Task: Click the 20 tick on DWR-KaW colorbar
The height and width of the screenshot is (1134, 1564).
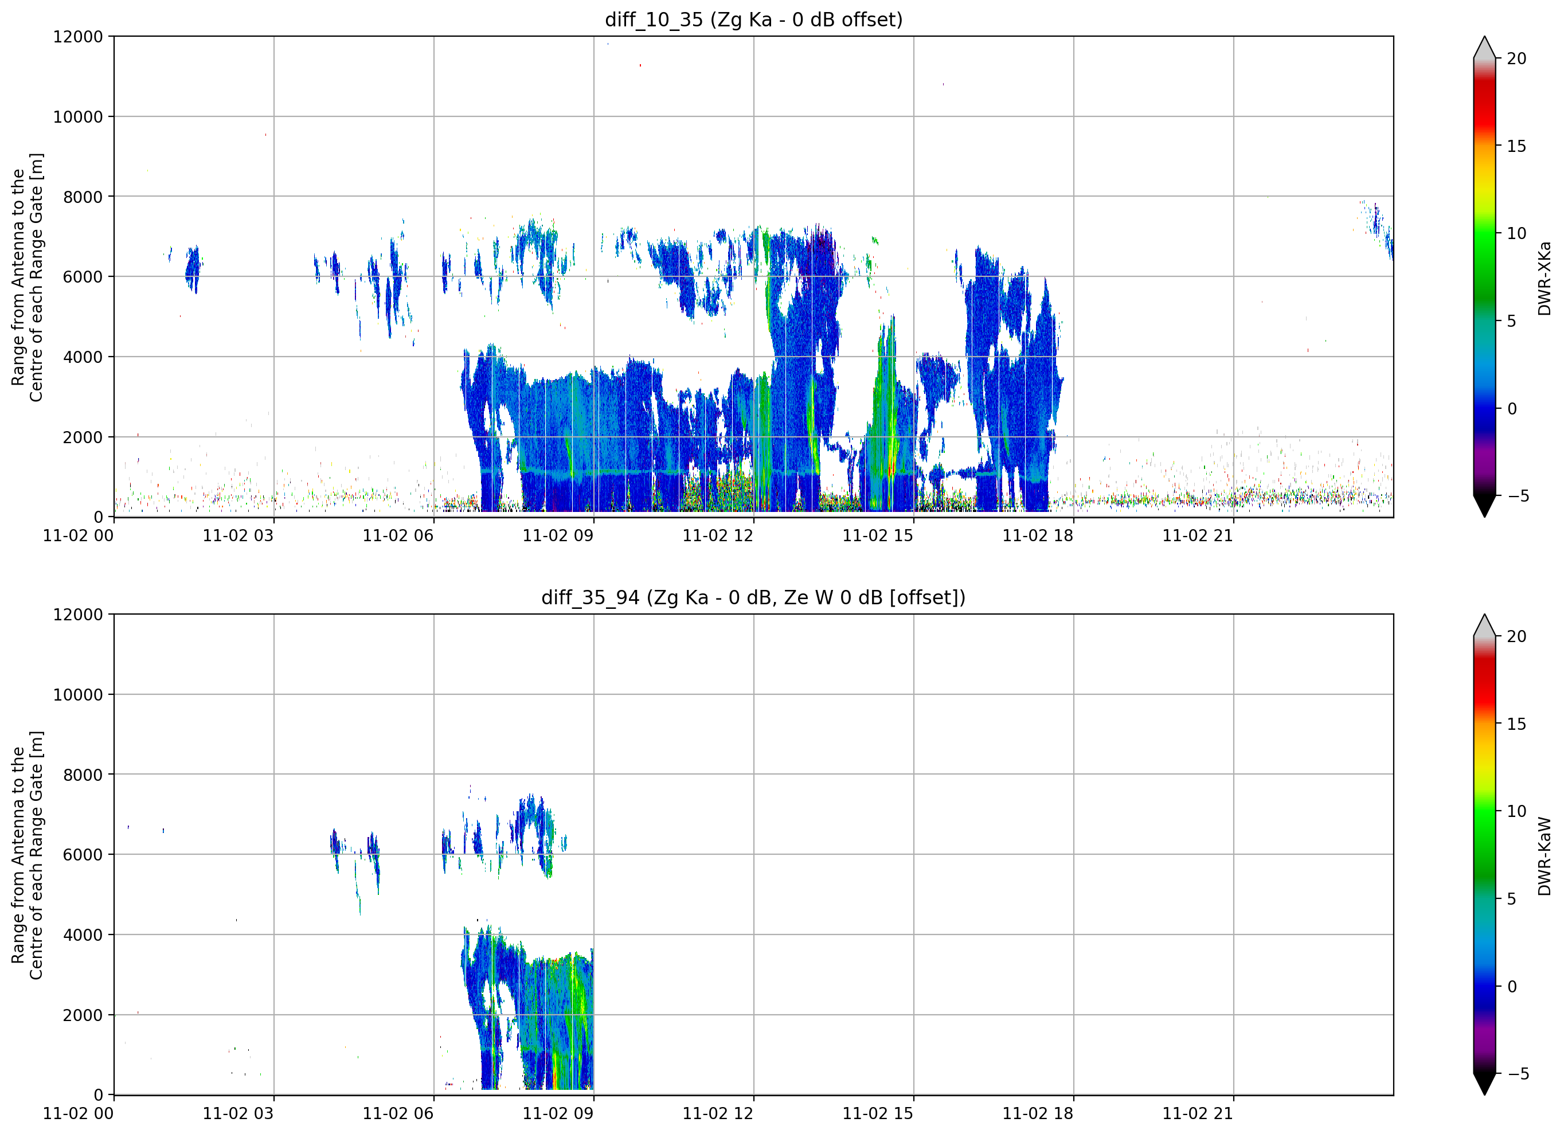Action: [x=1516, y=637]
